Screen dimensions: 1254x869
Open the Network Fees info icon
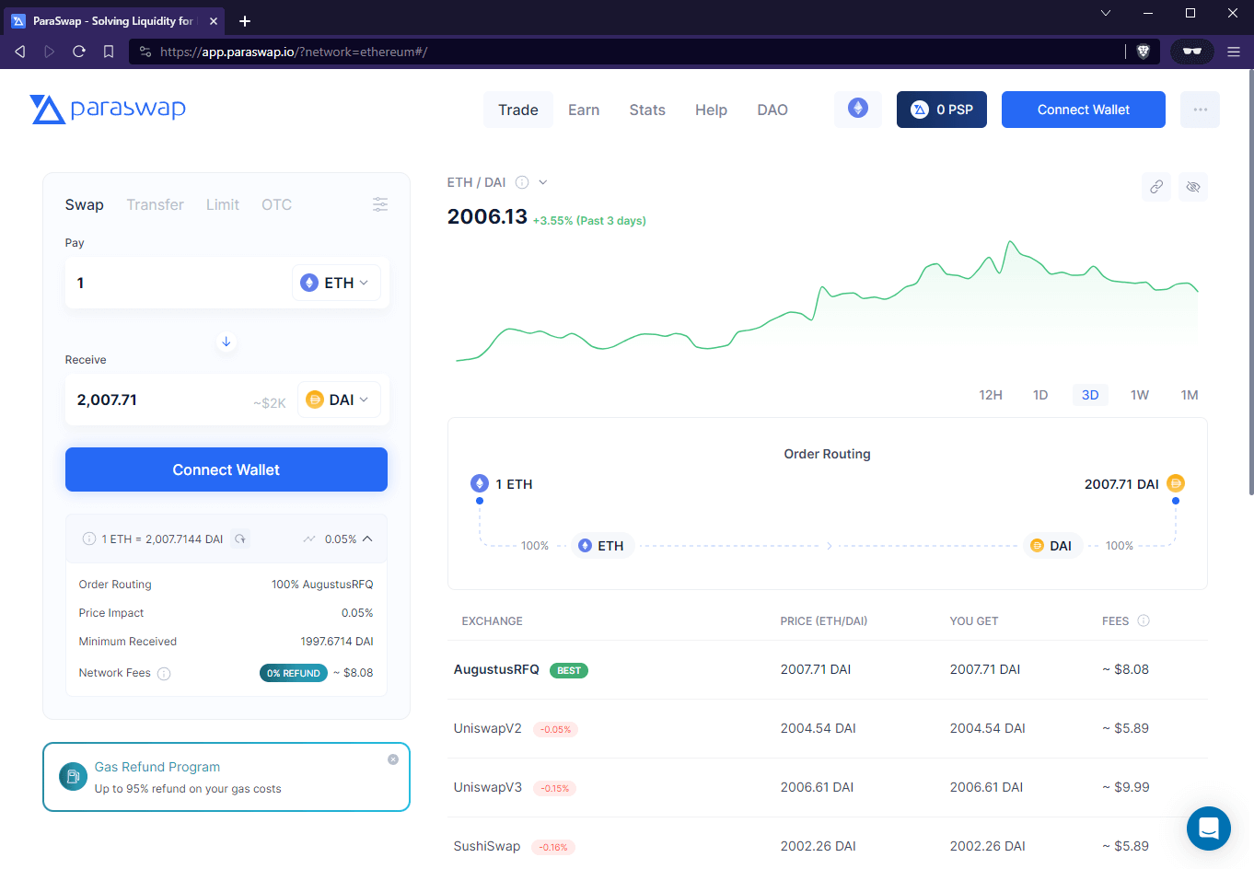pos(164,673)
